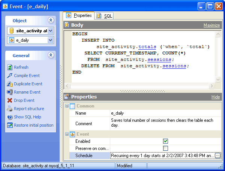
Task: Open Schedule editor with ellipsis button
Action: 217,155
